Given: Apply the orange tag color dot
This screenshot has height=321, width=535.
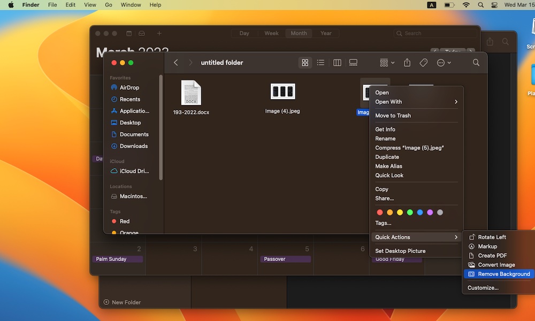Looking at the screenshot, I should coord(389,212).
